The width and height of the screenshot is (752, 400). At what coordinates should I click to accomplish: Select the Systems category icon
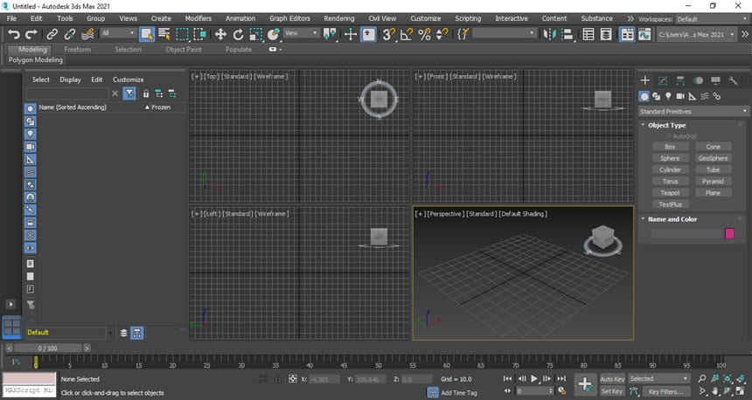[x=716, y=96]
